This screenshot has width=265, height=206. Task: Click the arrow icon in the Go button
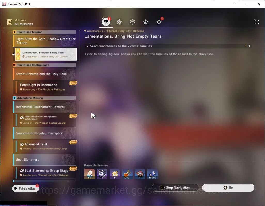[x=225, y=188]
